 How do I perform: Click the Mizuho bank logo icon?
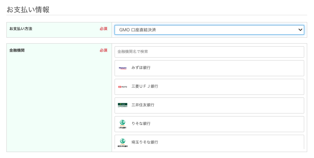(x=123, y=68)
